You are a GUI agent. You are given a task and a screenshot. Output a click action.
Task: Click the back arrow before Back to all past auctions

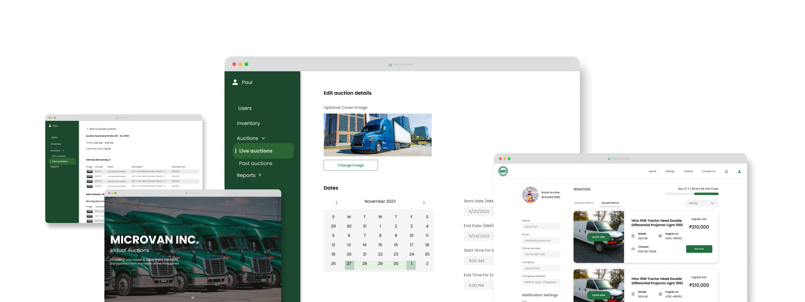(87, 129)
